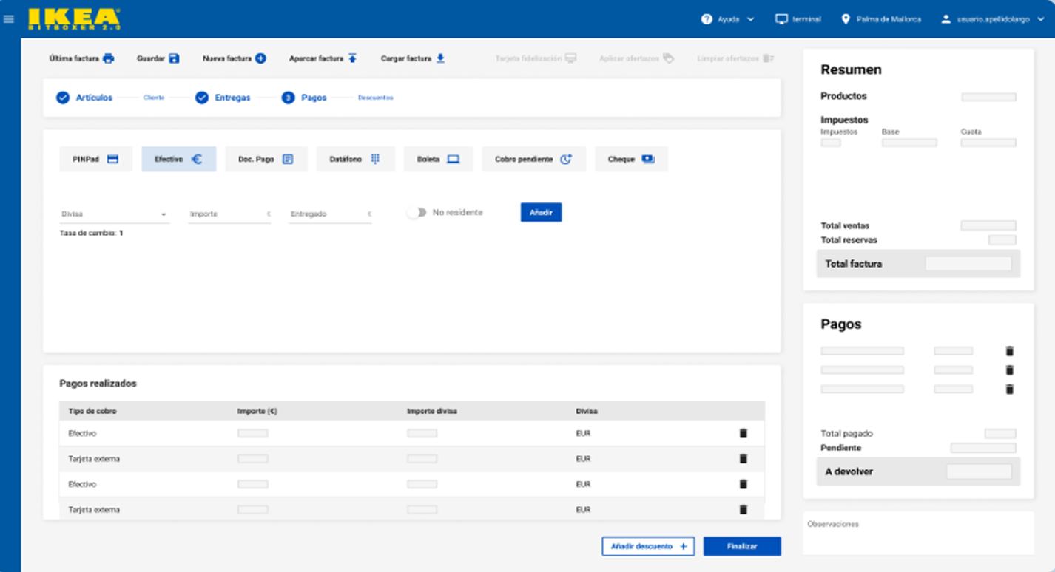Click the Añadir descuento button

point(647,546)
